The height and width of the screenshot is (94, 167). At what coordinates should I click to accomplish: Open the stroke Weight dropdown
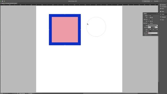click(153, 16)
